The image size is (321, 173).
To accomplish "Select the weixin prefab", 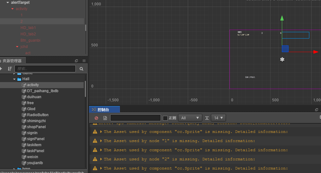I will [x=32, y=157].
